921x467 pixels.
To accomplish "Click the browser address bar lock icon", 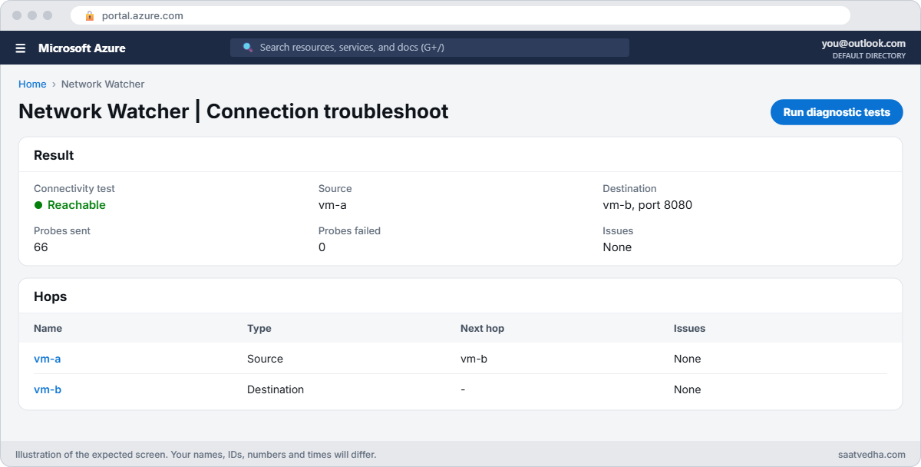I will click(x=90, y=15).
